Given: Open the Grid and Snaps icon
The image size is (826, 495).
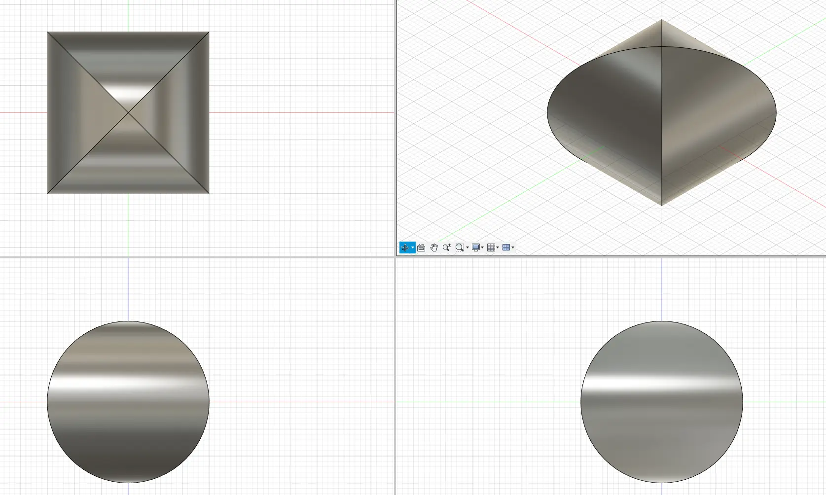Looking at the screenshot, I should coord(491,247).
